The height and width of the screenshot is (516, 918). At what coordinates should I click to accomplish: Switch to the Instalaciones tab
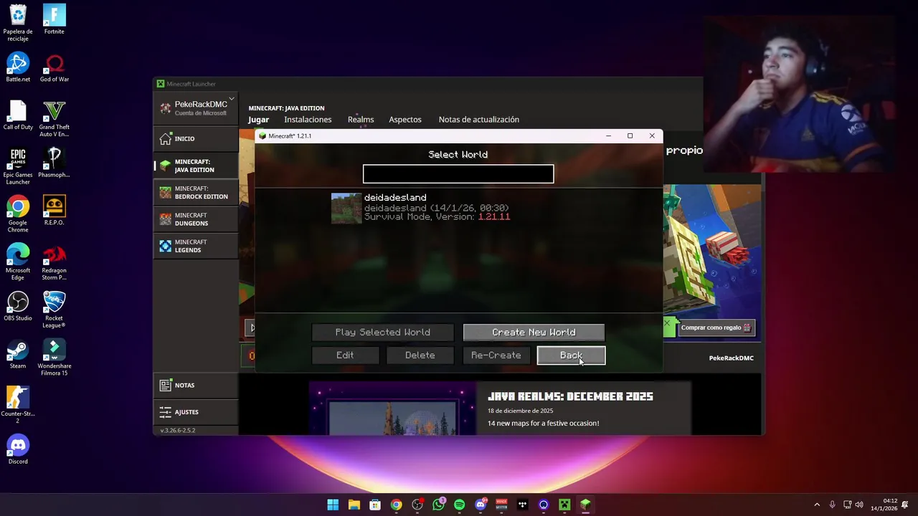pos(308,120)
